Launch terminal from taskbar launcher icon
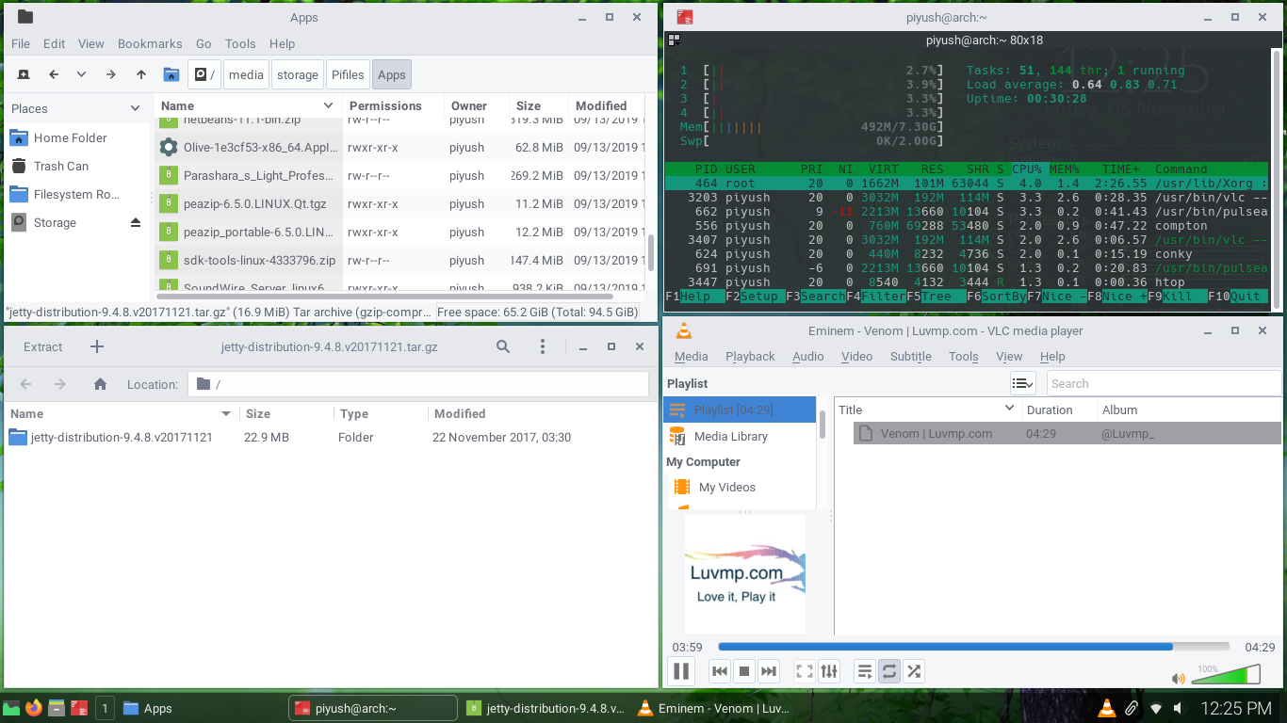 (x=79, y=708)
